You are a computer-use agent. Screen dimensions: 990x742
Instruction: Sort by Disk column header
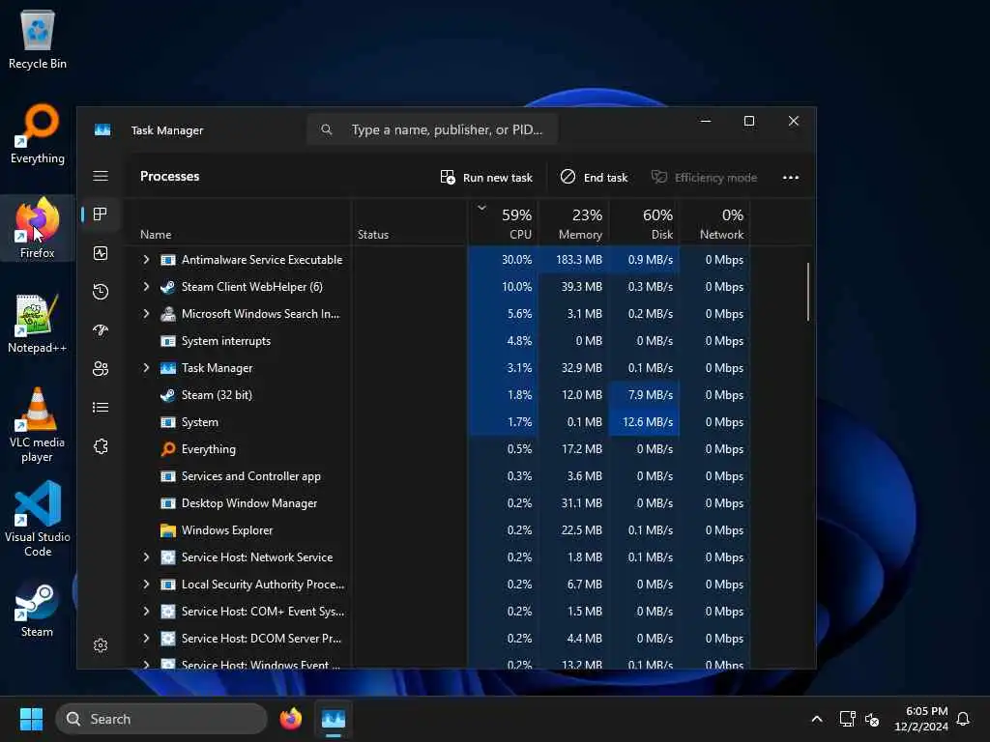pos(644,223)
